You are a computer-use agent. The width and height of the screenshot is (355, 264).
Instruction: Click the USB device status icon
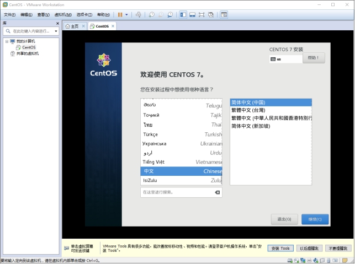click(x=328, y=261)
